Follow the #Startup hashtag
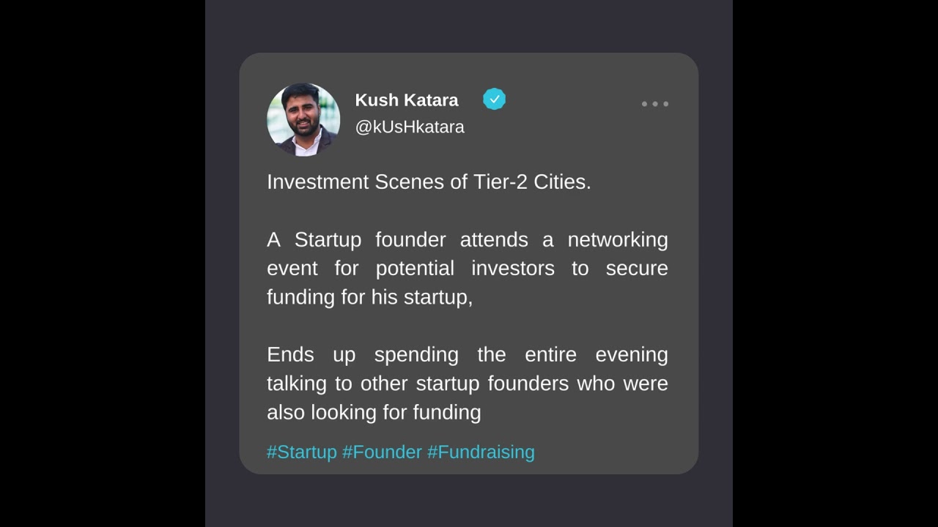This screenshot has height=527, width=938. click(x=301, y=452)
